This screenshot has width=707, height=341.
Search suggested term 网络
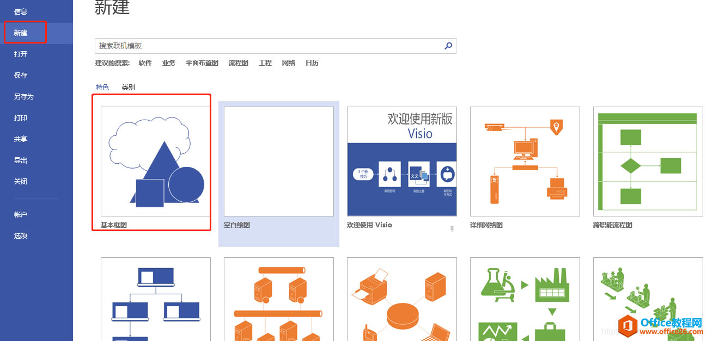289,63
